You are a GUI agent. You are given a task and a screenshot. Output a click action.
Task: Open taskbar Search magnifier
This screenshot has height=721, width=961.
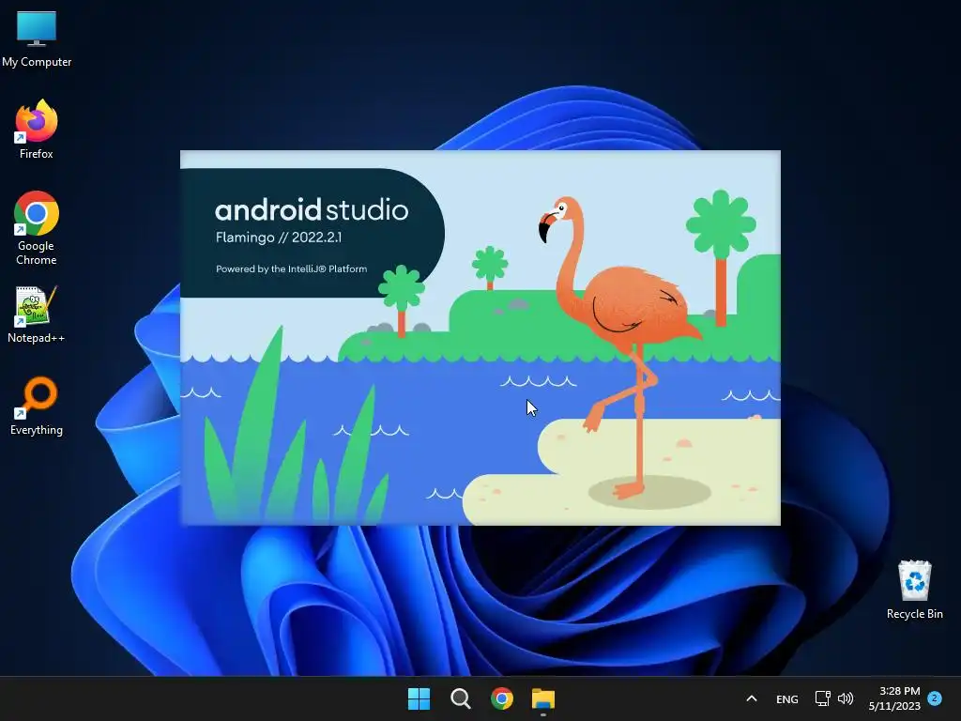point(460,698)
